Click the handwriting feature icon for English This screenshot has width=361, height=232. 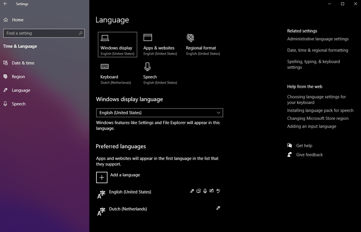(x=211, y=191)
